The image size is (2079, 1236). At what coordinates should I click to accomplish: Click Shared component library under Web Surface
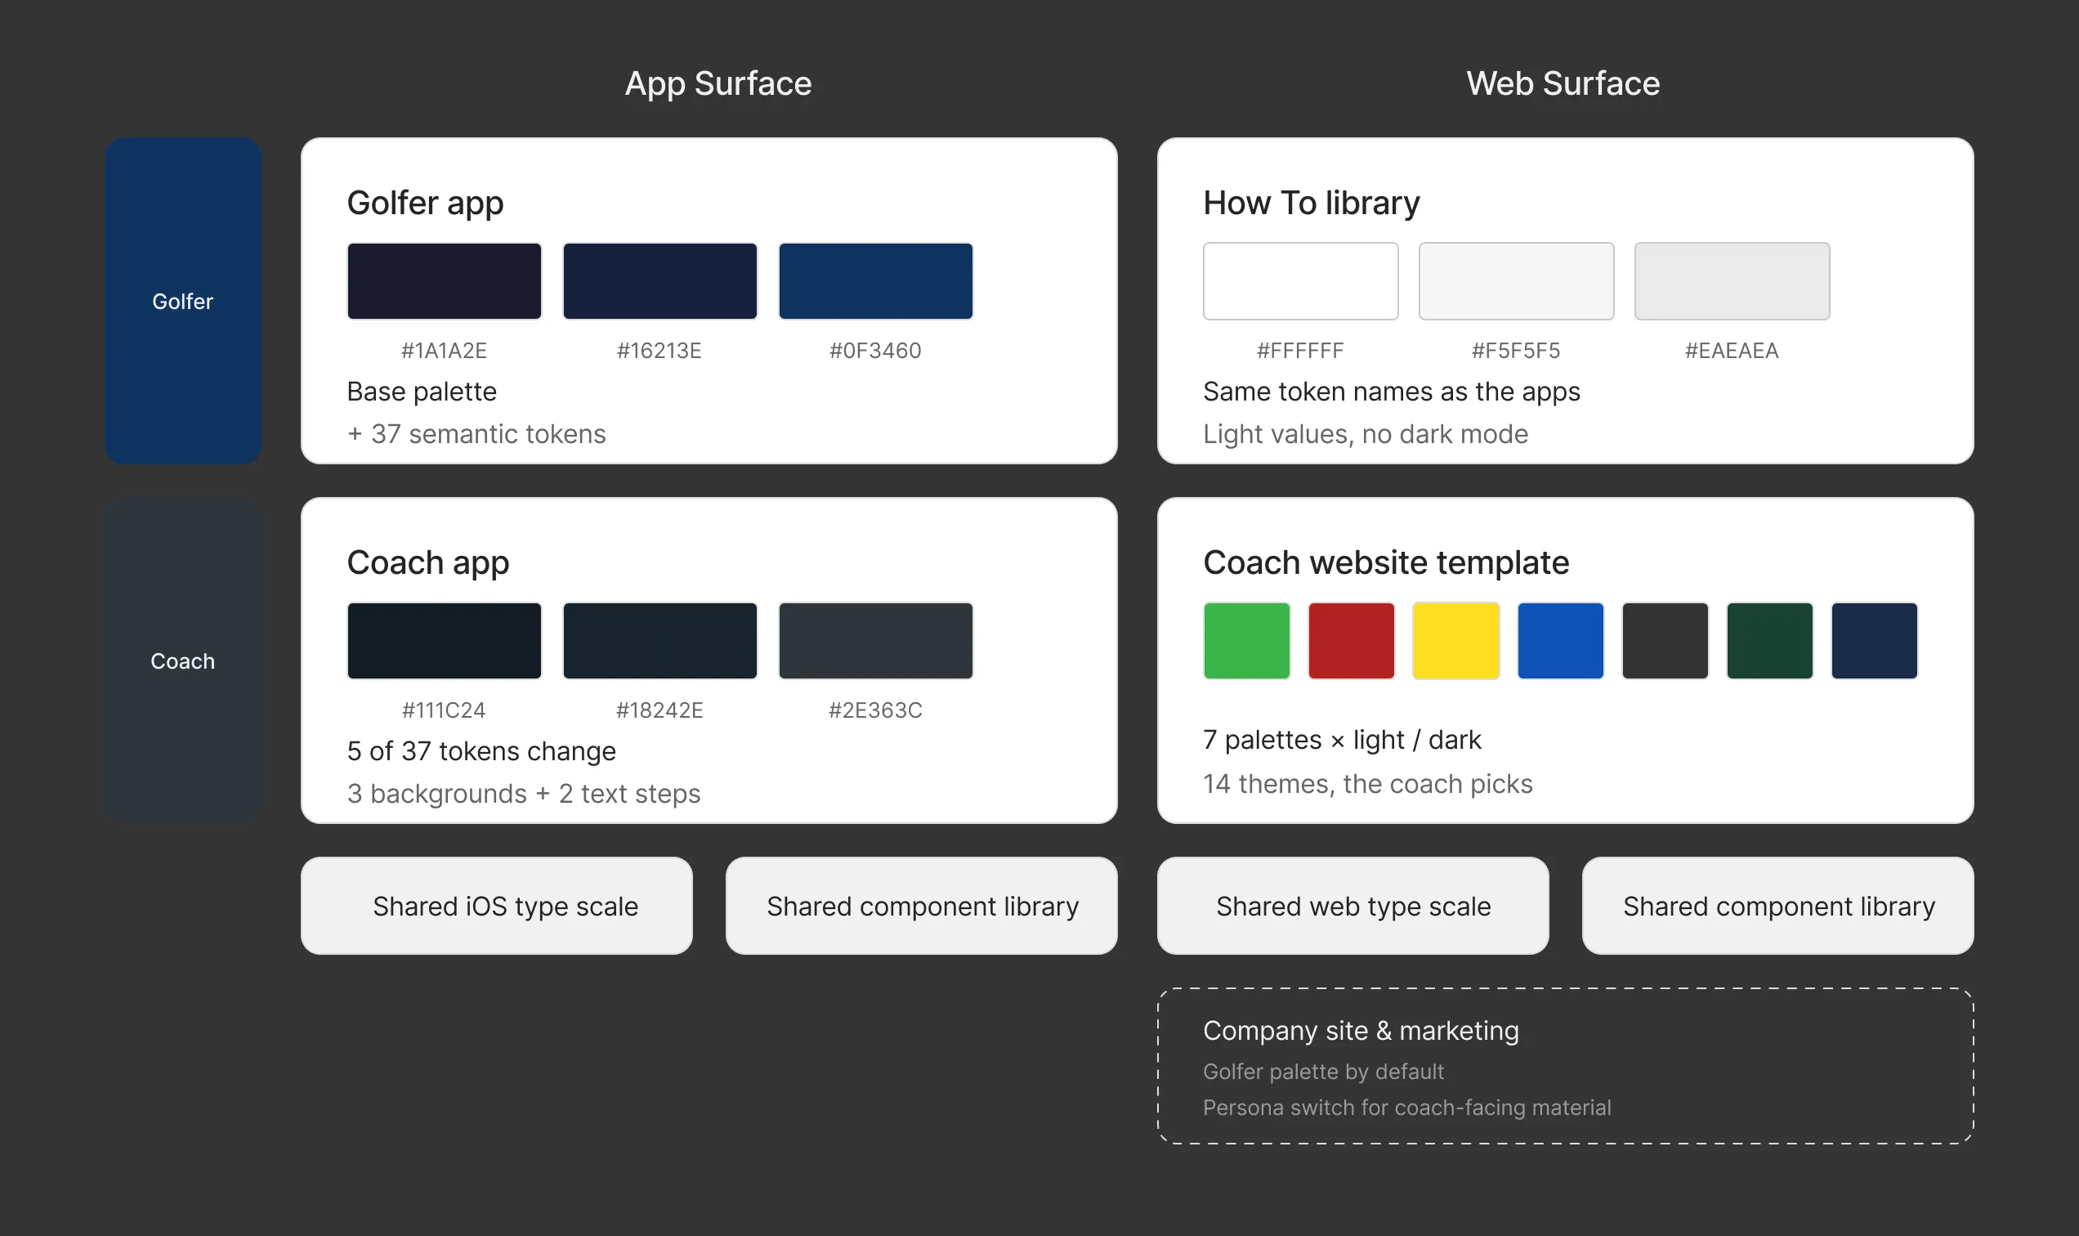pos(1777,906)
